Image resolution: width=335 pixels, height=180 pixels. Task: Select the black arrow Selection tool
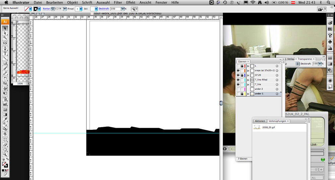click(x=5, y=28)
